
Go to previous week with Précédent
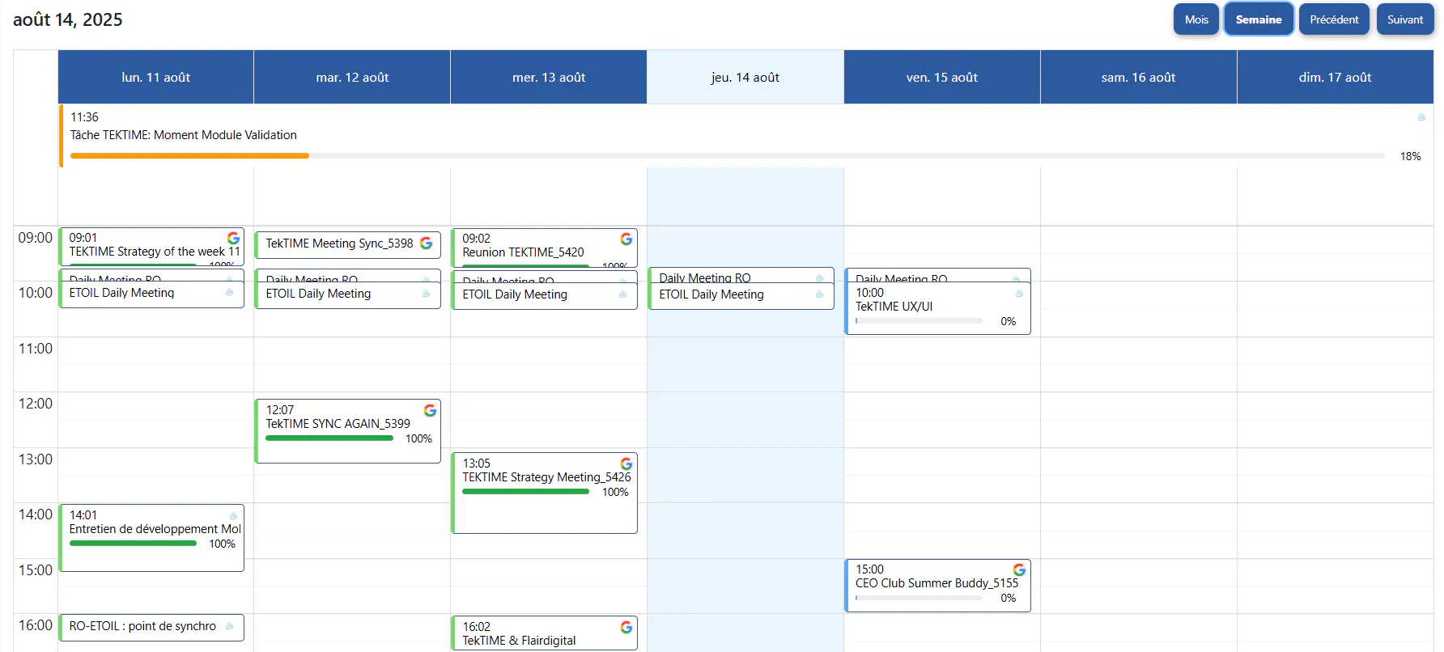coord(1334,19)
